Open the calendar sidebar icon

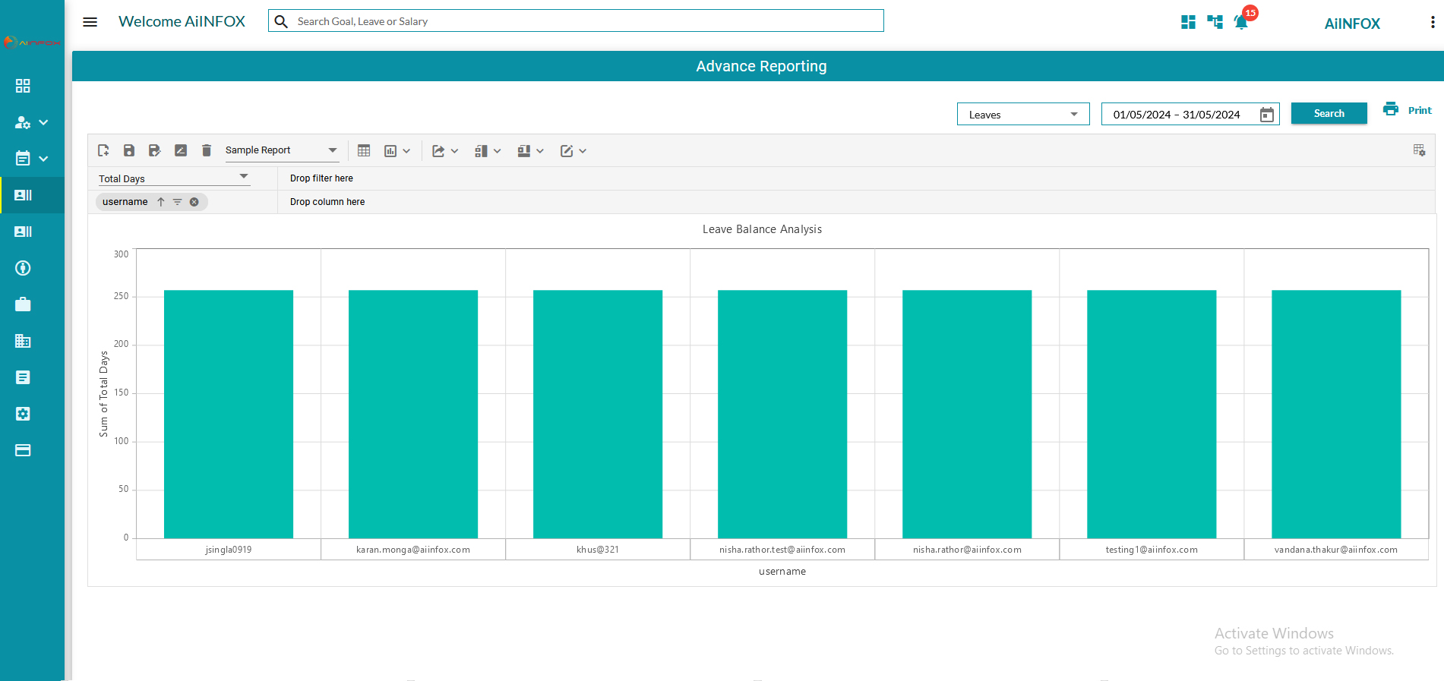click(x=23, y=158)
